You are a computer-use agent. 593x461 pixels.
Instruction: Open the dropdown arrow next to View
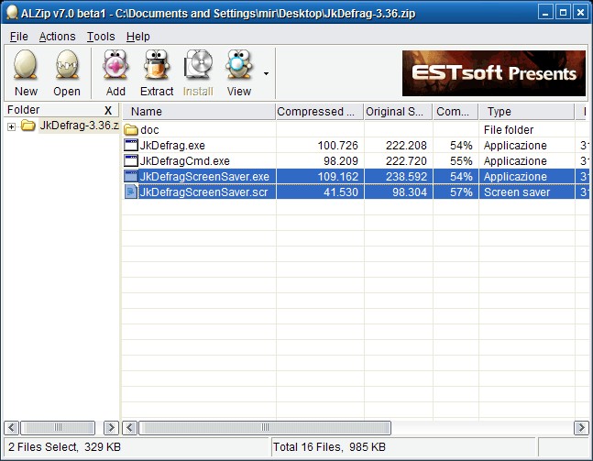point(266,73)
